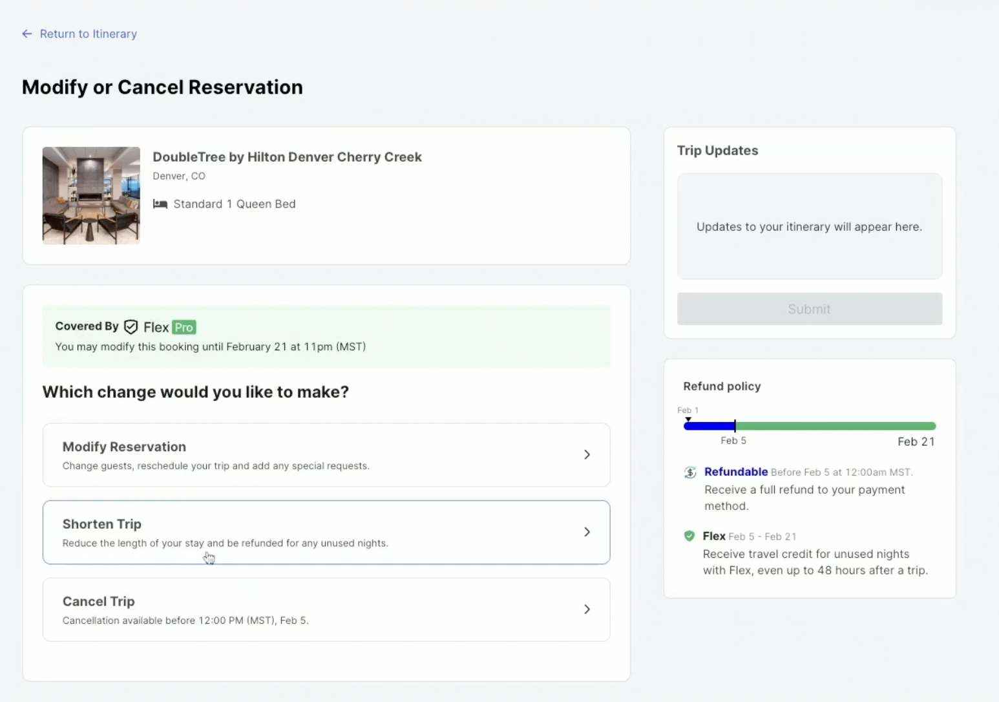Click the Feb 21 timeline end label

point(916,441)
